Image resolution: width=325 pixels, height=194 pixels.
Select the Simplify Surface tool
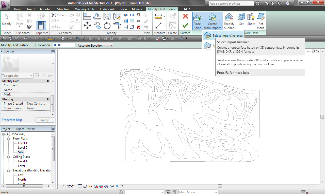tap(229, 20)
